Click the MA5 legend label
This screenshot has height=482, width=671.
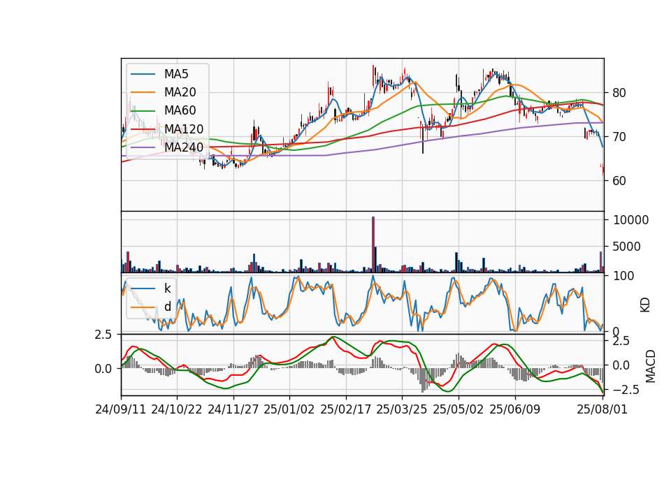176,74
